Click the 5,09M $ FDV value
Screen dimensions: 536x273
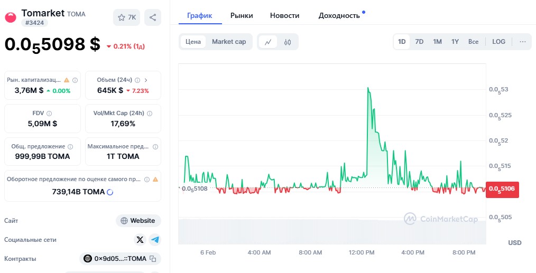pos(42,124)
